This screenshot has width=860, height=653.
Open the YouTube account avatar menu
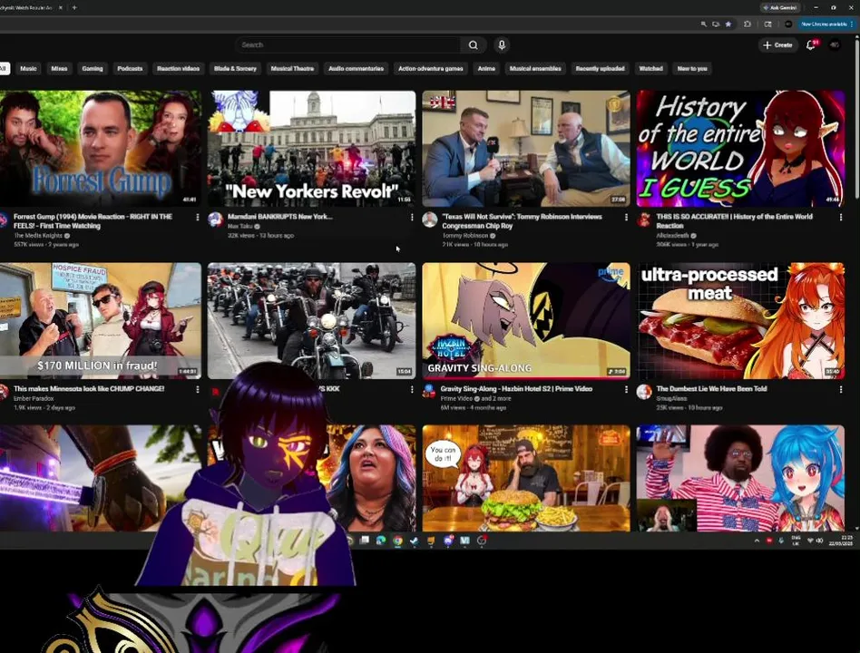(x=835, y=45)
